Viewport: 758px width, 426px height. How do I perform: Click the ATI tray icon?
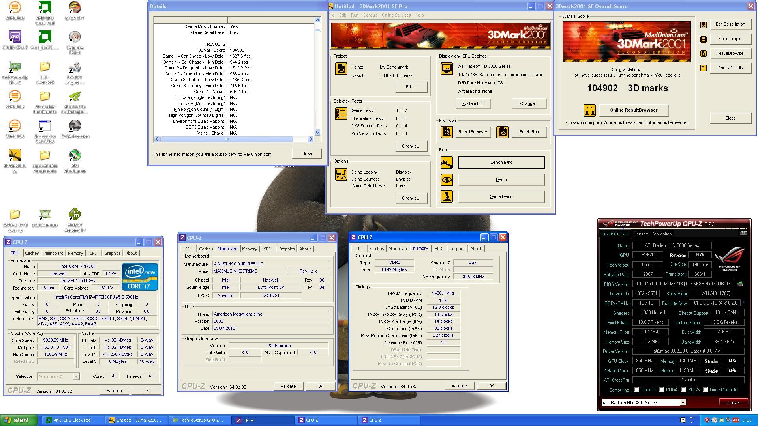[x=736, y=420]
